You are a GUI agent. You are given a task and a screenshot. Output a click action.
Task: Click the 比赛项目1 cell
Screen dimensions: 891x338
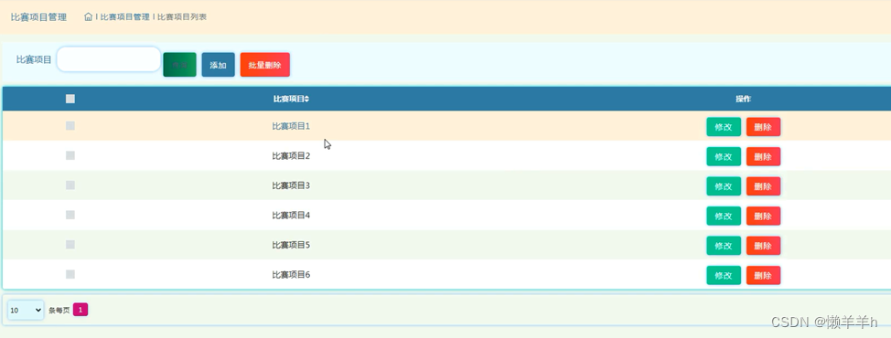pyautogui.click(x=291, y=126)
